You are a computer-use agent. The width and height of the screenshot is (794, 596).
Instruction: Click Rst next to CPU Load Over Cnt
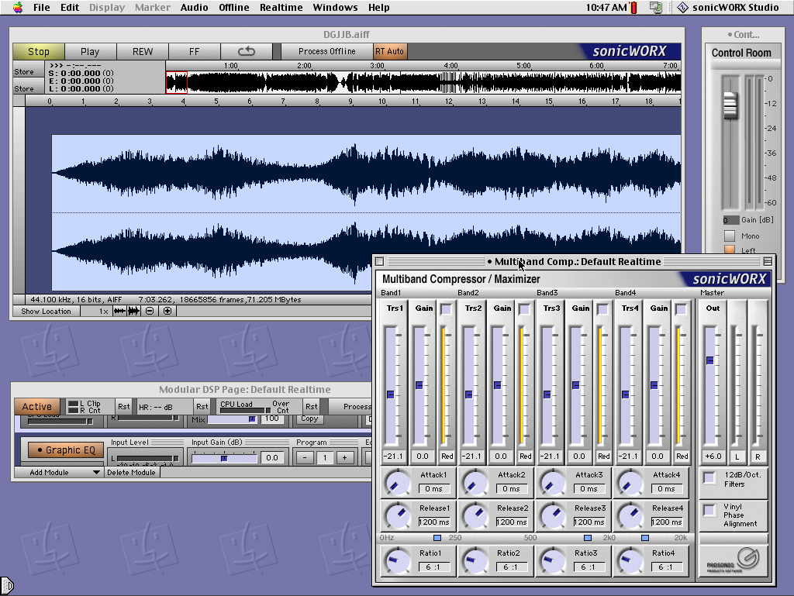312,406
